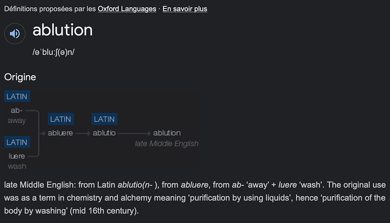This screenshot has height=223, width=390.
Task: Click the arrow between abluere and ablutio
Action: (83, 133)
